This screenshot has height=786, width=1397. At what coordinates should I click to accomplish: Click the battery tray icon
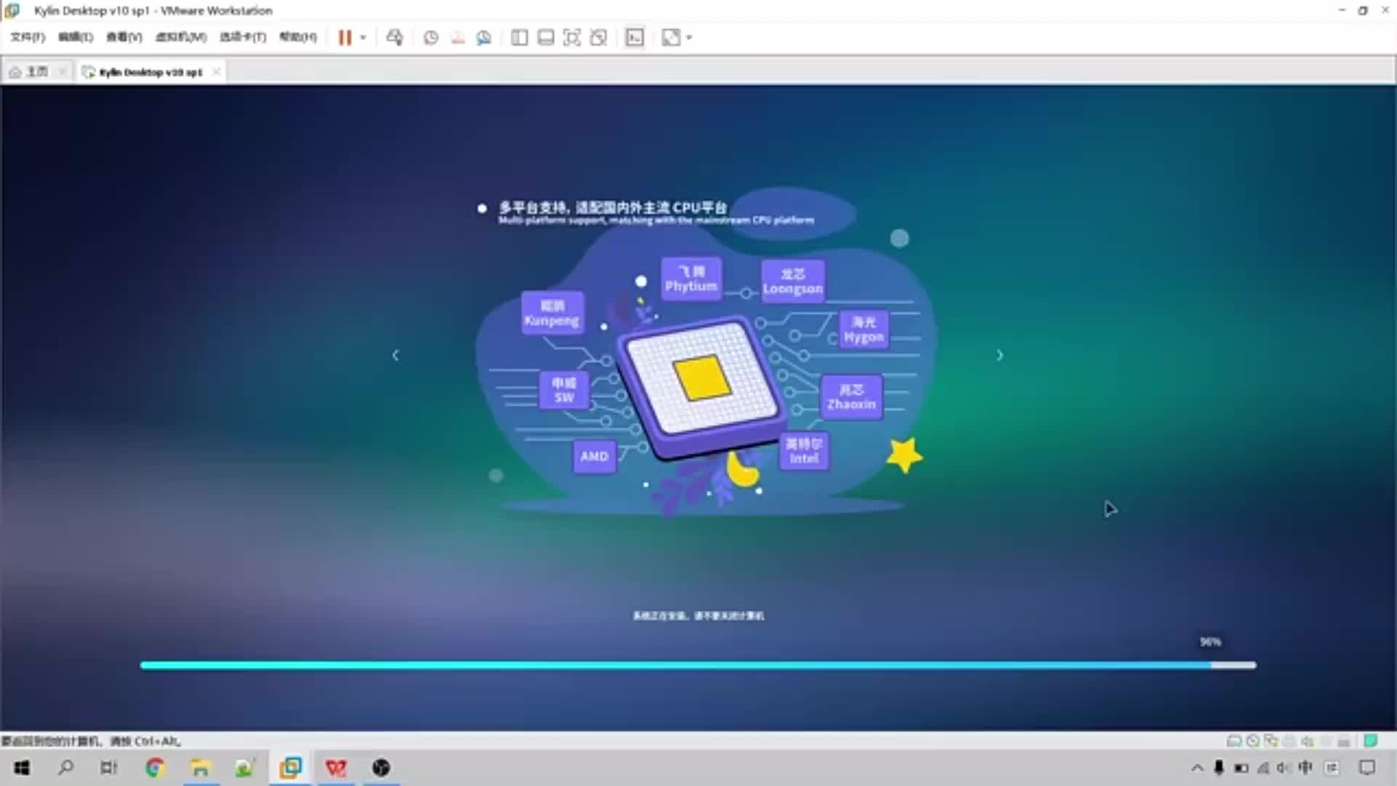[1241, 768]
